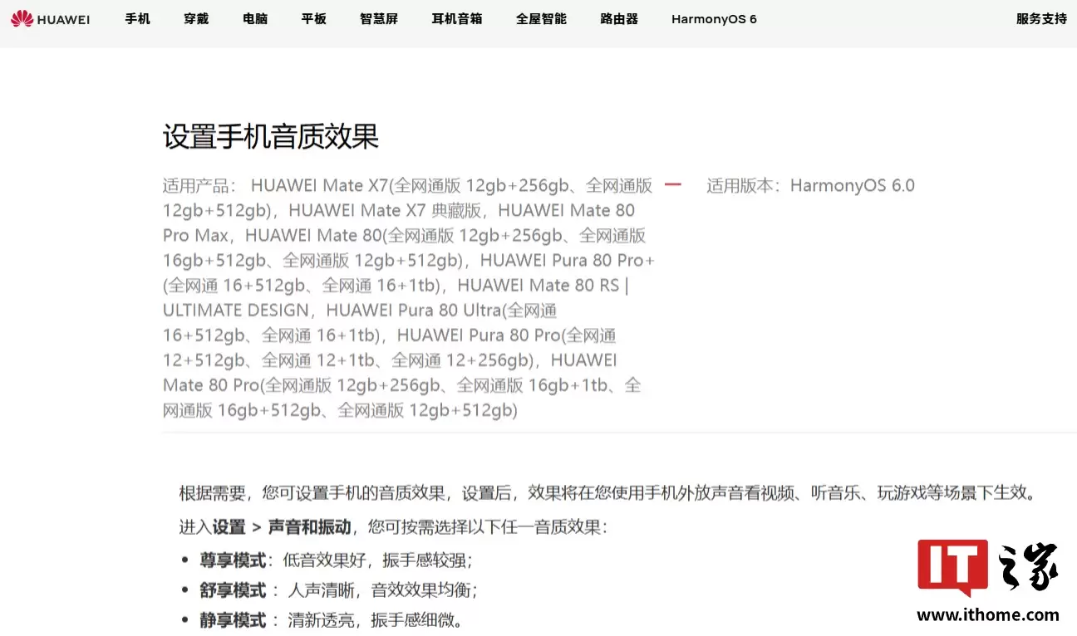Open the 平板 navigation menu
Screen dimensions: 1077x636
(313, 18)
